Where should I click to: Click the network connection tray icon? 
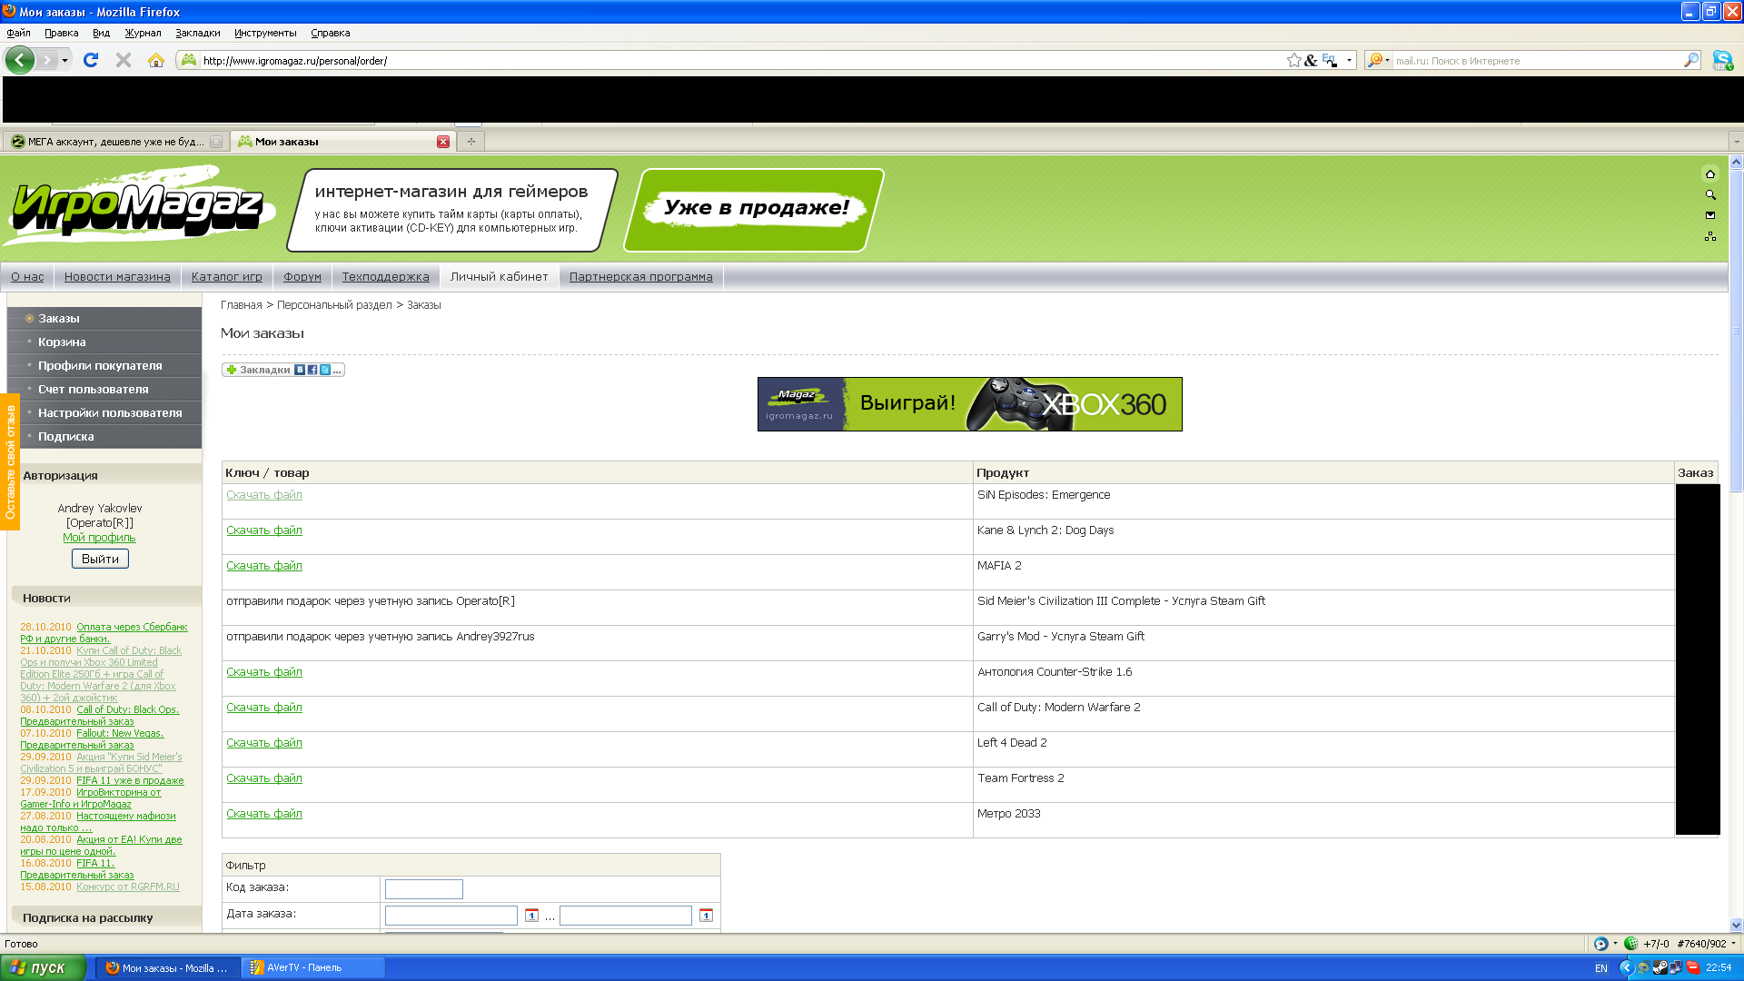pyautogui.click(x=1676, y=967)
